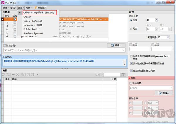Select the 固定 radio button
Viewport: 176px width, 124px height.
pos(131,20)
